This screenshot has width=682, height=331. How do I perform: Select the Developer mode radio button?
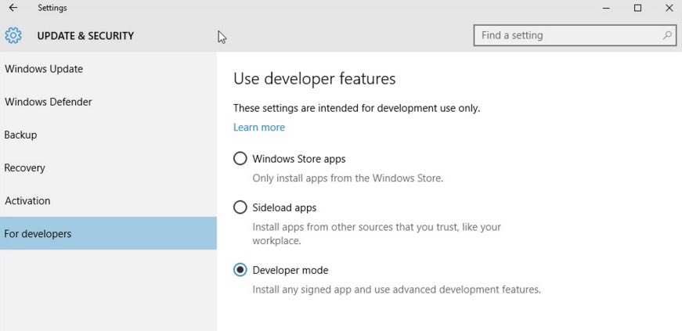coord(240,270)
